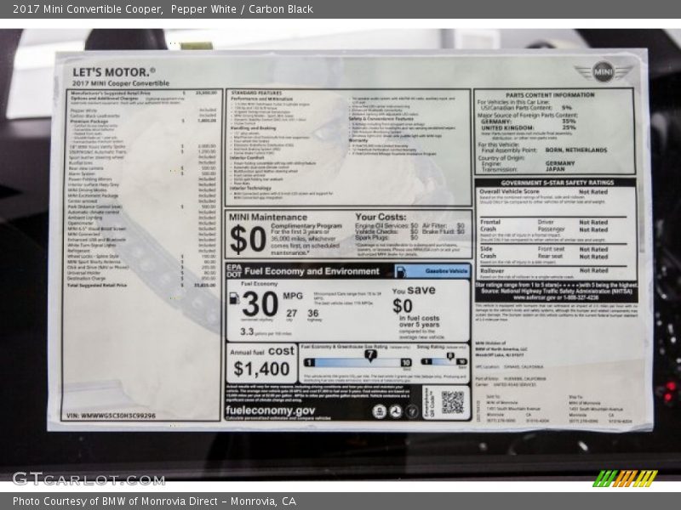Click the Gasoline Vehicle label
This screenshot has height=510, width=681.
(x=446, y=271)
